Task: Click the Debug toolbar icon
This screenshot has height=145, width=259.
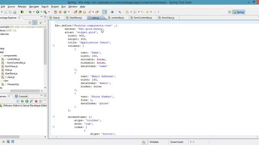Action: 30,12
